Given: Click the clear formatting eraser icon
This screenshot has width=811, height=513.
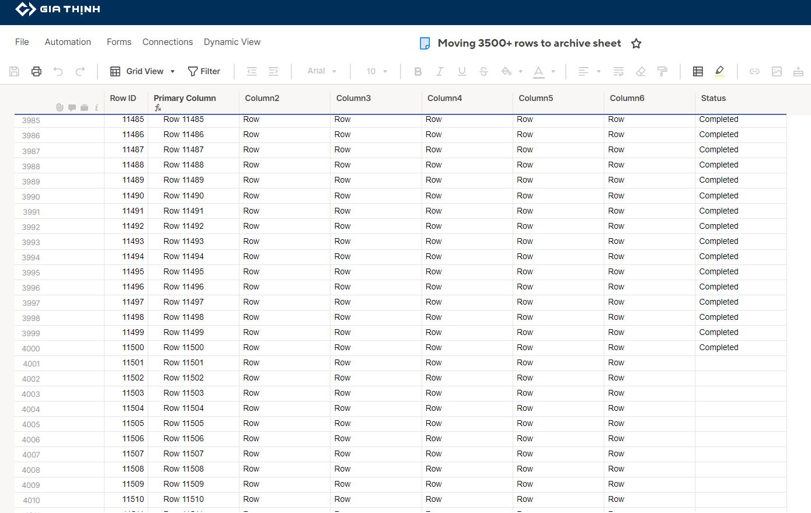Looking at the screenshot, I should point(641,71).
